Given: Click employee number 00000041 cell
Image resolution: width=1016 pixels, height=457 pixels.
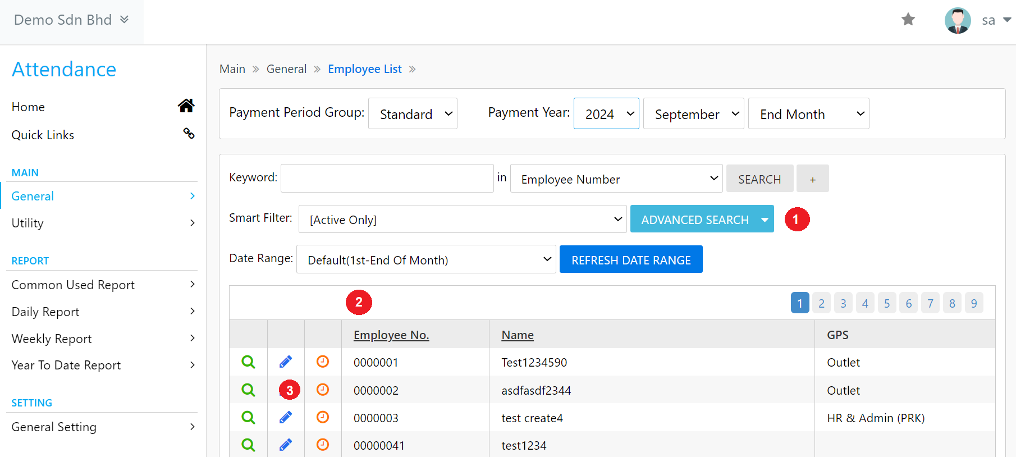Looking at the screenshot, I should [379, 445].
